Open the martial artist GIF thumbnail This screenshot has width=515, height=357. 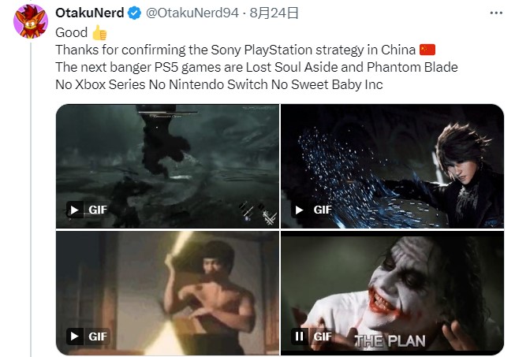(x=167, y=293)
